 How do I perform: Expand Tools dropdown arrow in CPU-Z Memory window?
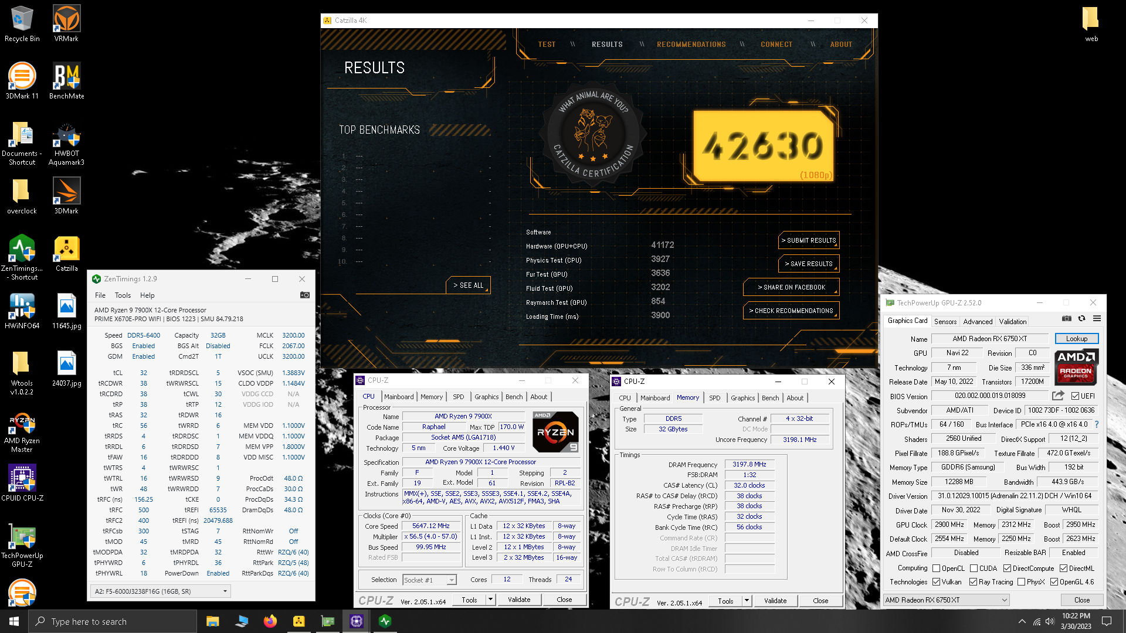coord(747,601)
